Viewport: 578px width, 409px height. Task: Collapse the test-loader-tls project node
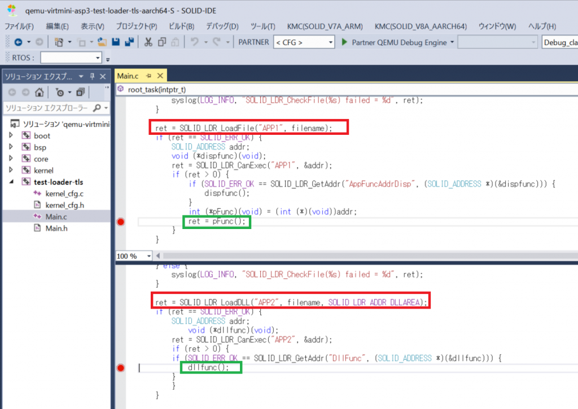tap(11, 182)
